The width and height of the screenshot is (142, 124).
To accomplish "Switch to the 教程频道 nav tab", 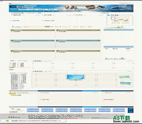I will [x=23, y=10].
